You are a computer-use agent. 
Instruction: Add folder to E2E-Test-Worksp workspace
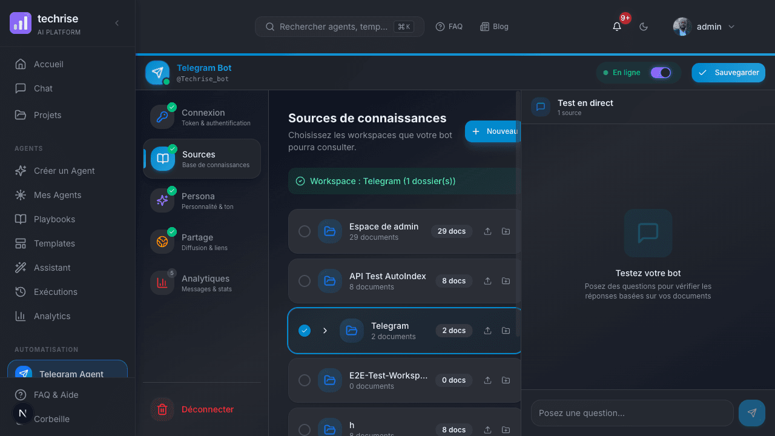point(506,380)
